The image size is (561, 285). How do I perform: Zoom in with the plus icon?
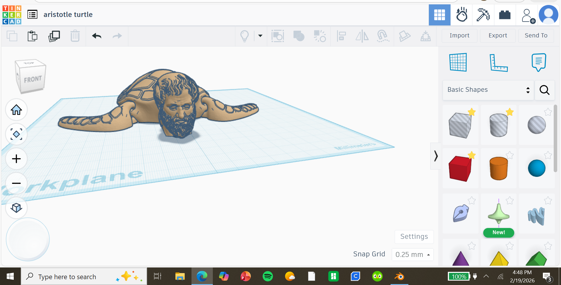point(16,159)
